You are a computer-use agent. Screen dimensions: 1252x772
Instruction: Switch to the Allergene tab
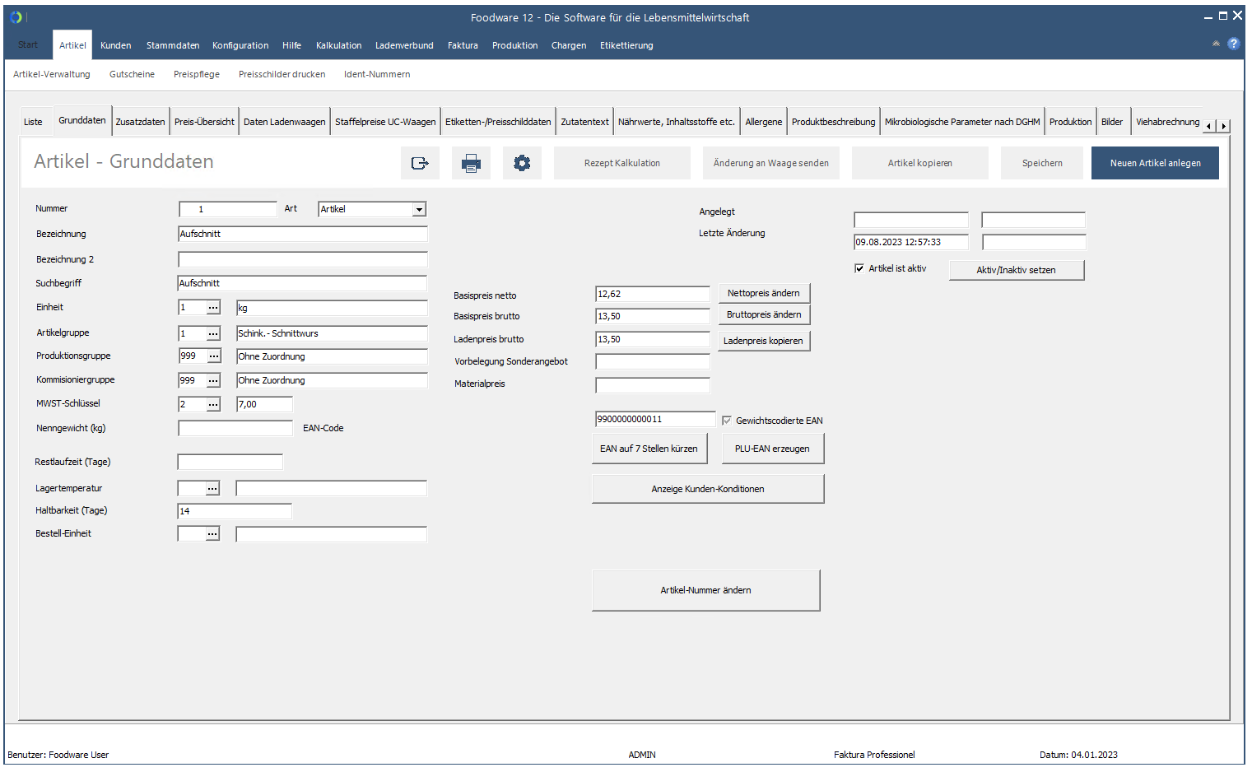[764, 122]
